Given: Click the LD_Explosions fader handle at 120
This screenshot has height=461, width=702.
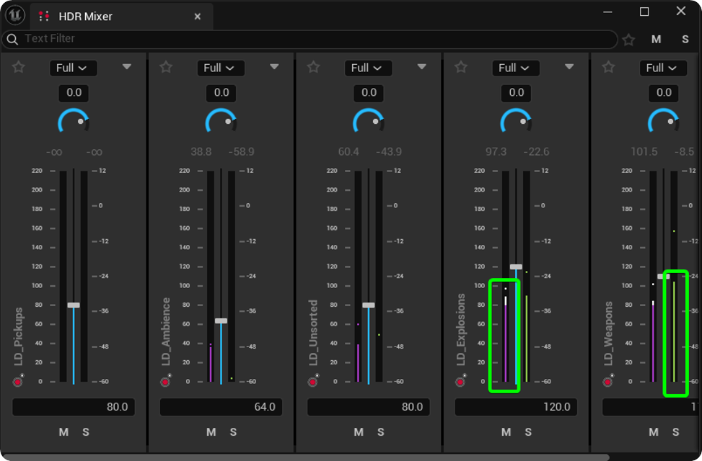Looking at the screenshot, I should point(516,267).
